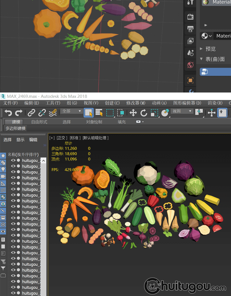Open Blender's Render properties tab icon
The image size is (231, 296).
click(x=190, y=17)
